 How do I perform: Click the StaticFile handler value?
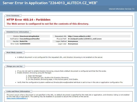click(x=24, y=41)
